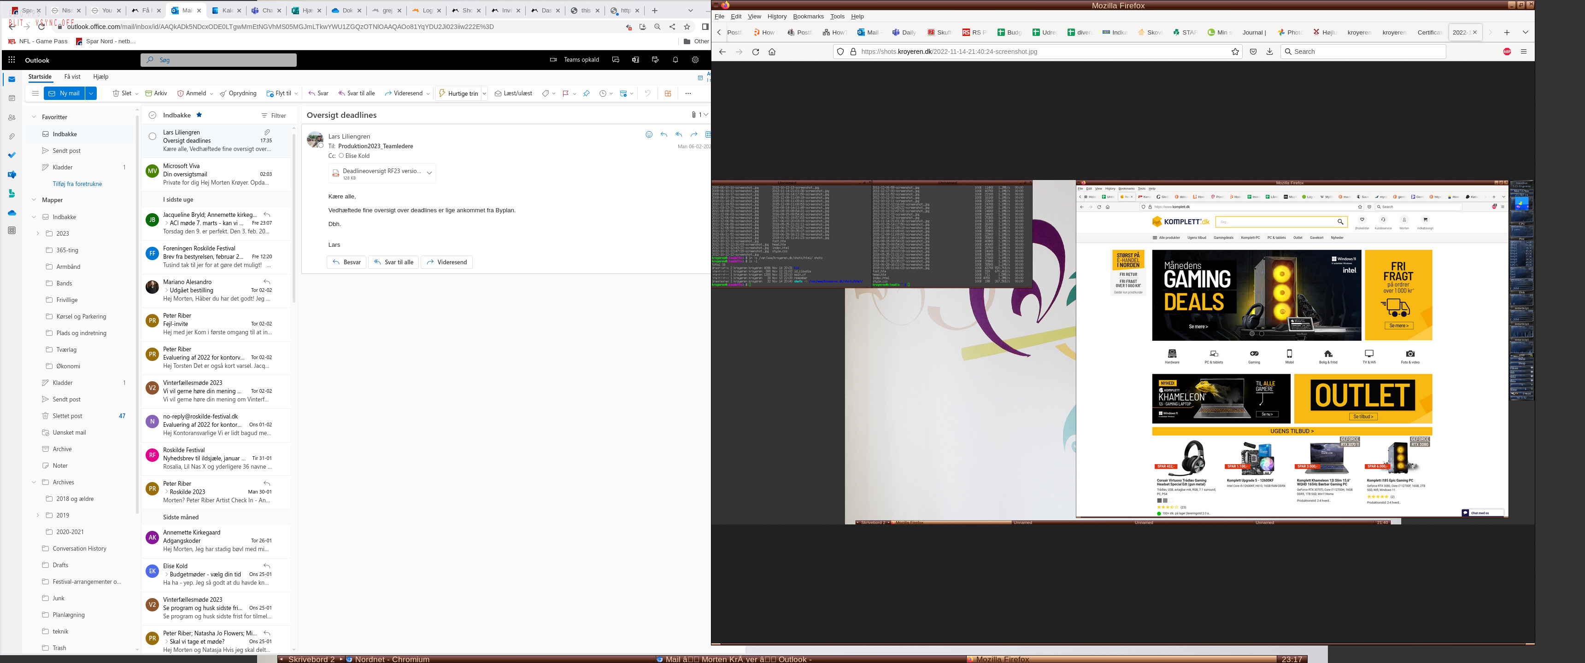Viewport: 1585px width, 663px height.
Task: Toggle the Indbakke favorite star
Action: pyautogui.click(x=199, y=115)
